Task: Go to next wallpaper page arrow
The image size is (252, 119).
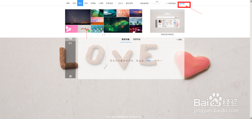Action: 110,35
